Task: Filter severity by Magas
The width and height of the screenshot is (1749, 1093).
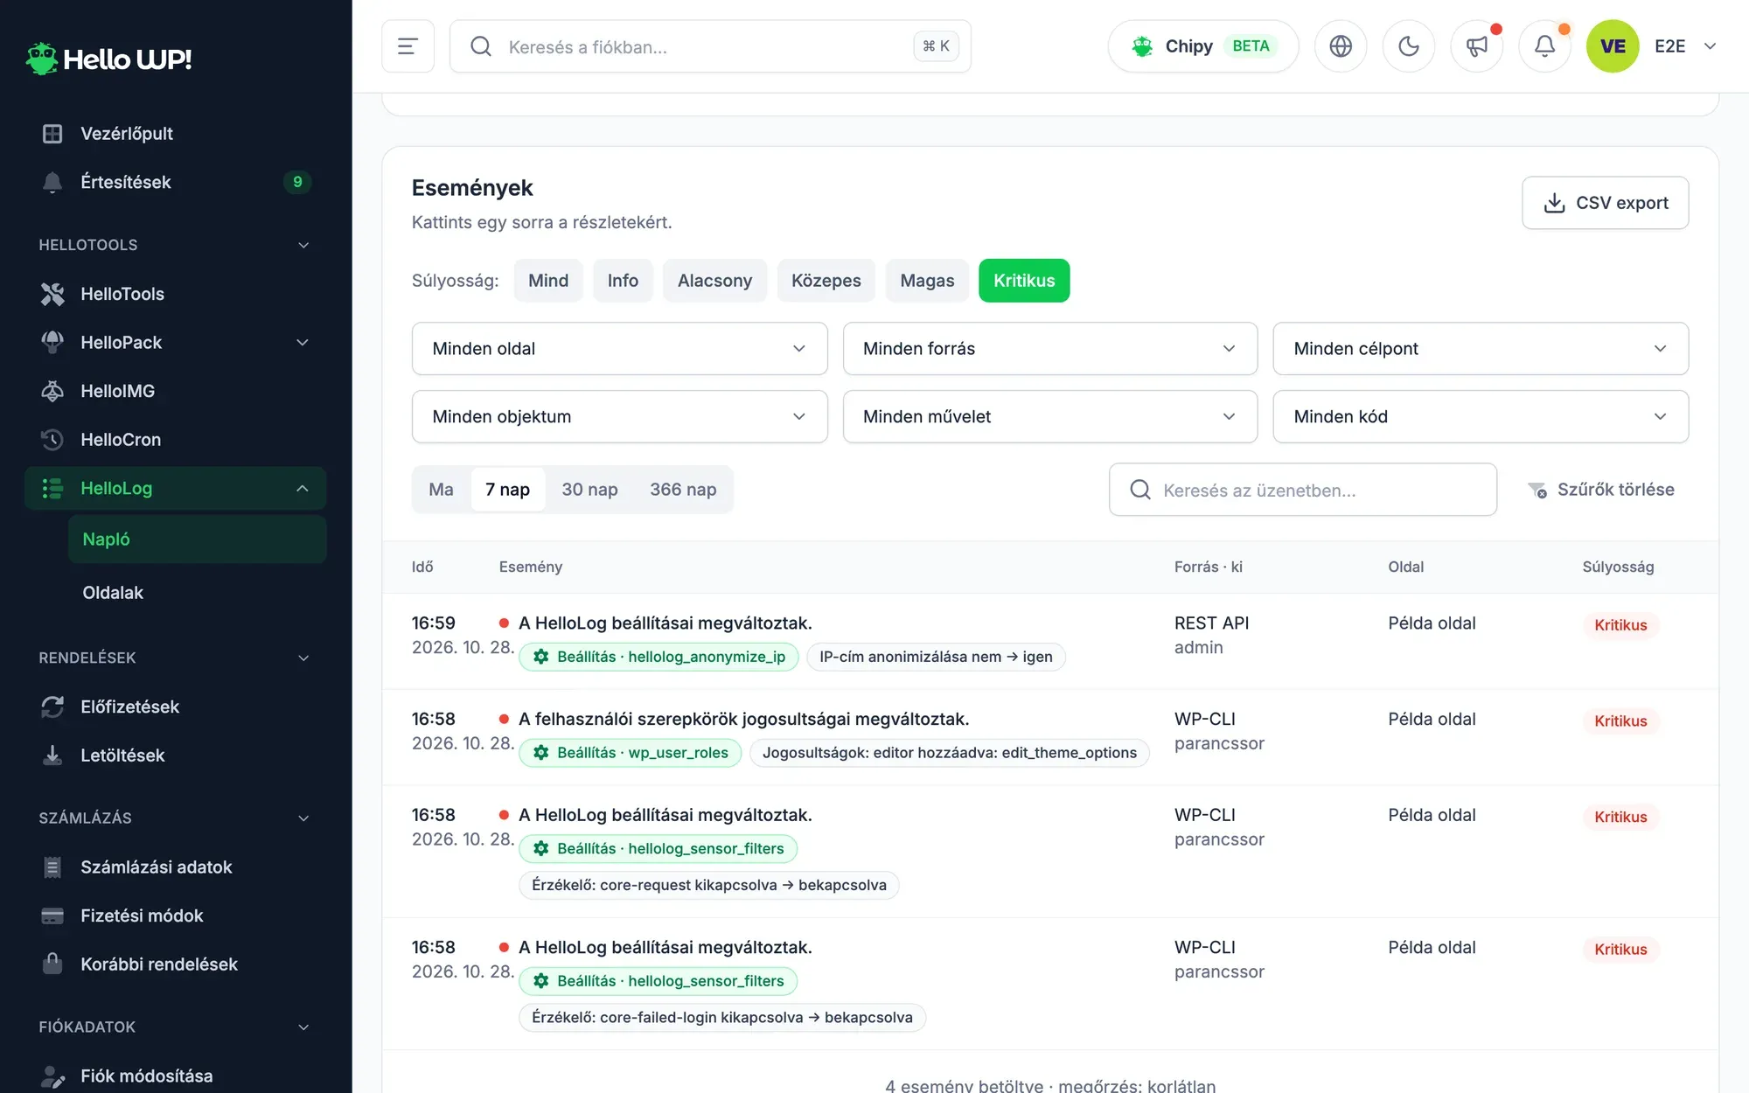Action: 927,281
